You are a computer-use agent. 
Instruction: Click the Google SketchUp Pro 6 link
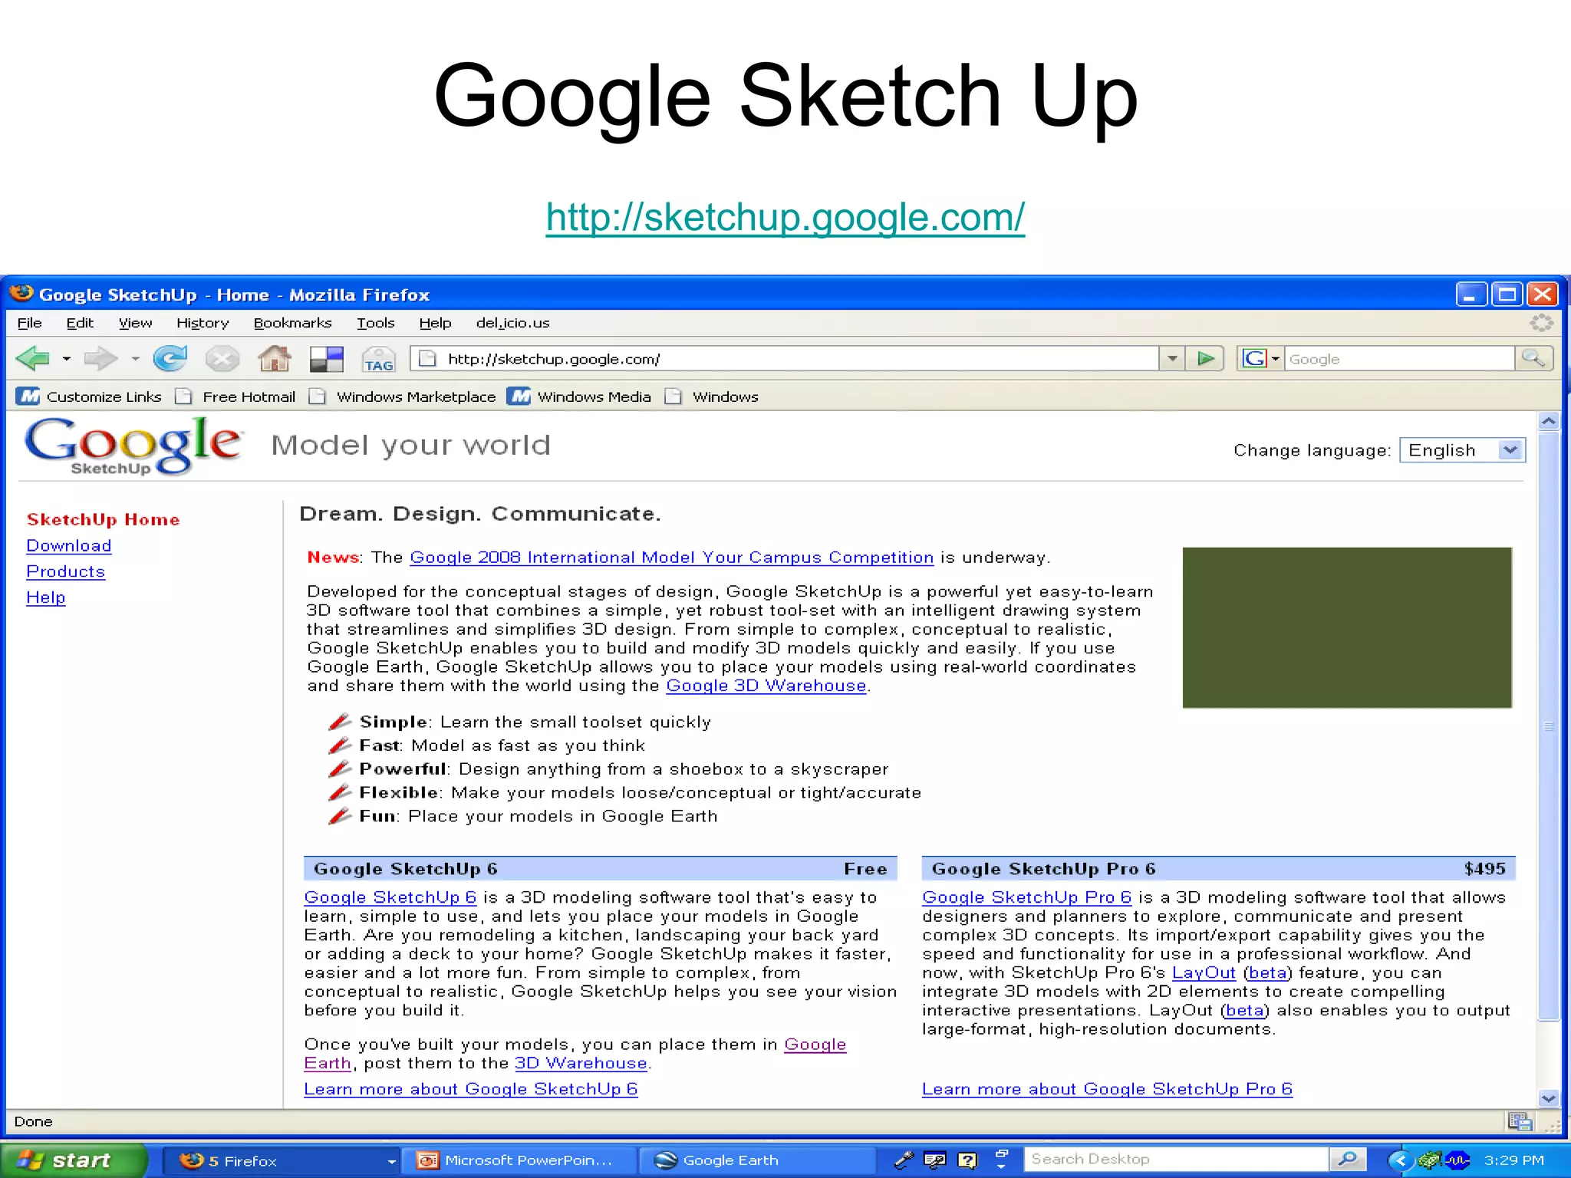coord(1026,897)
